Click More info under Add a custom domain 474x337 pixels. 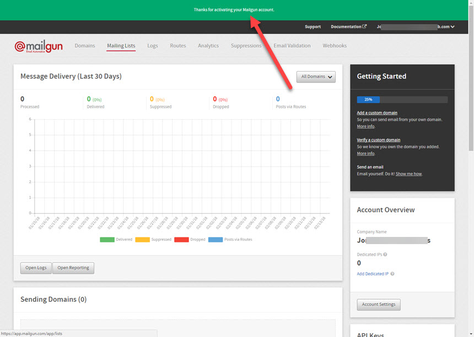click(x=365, y=126)
